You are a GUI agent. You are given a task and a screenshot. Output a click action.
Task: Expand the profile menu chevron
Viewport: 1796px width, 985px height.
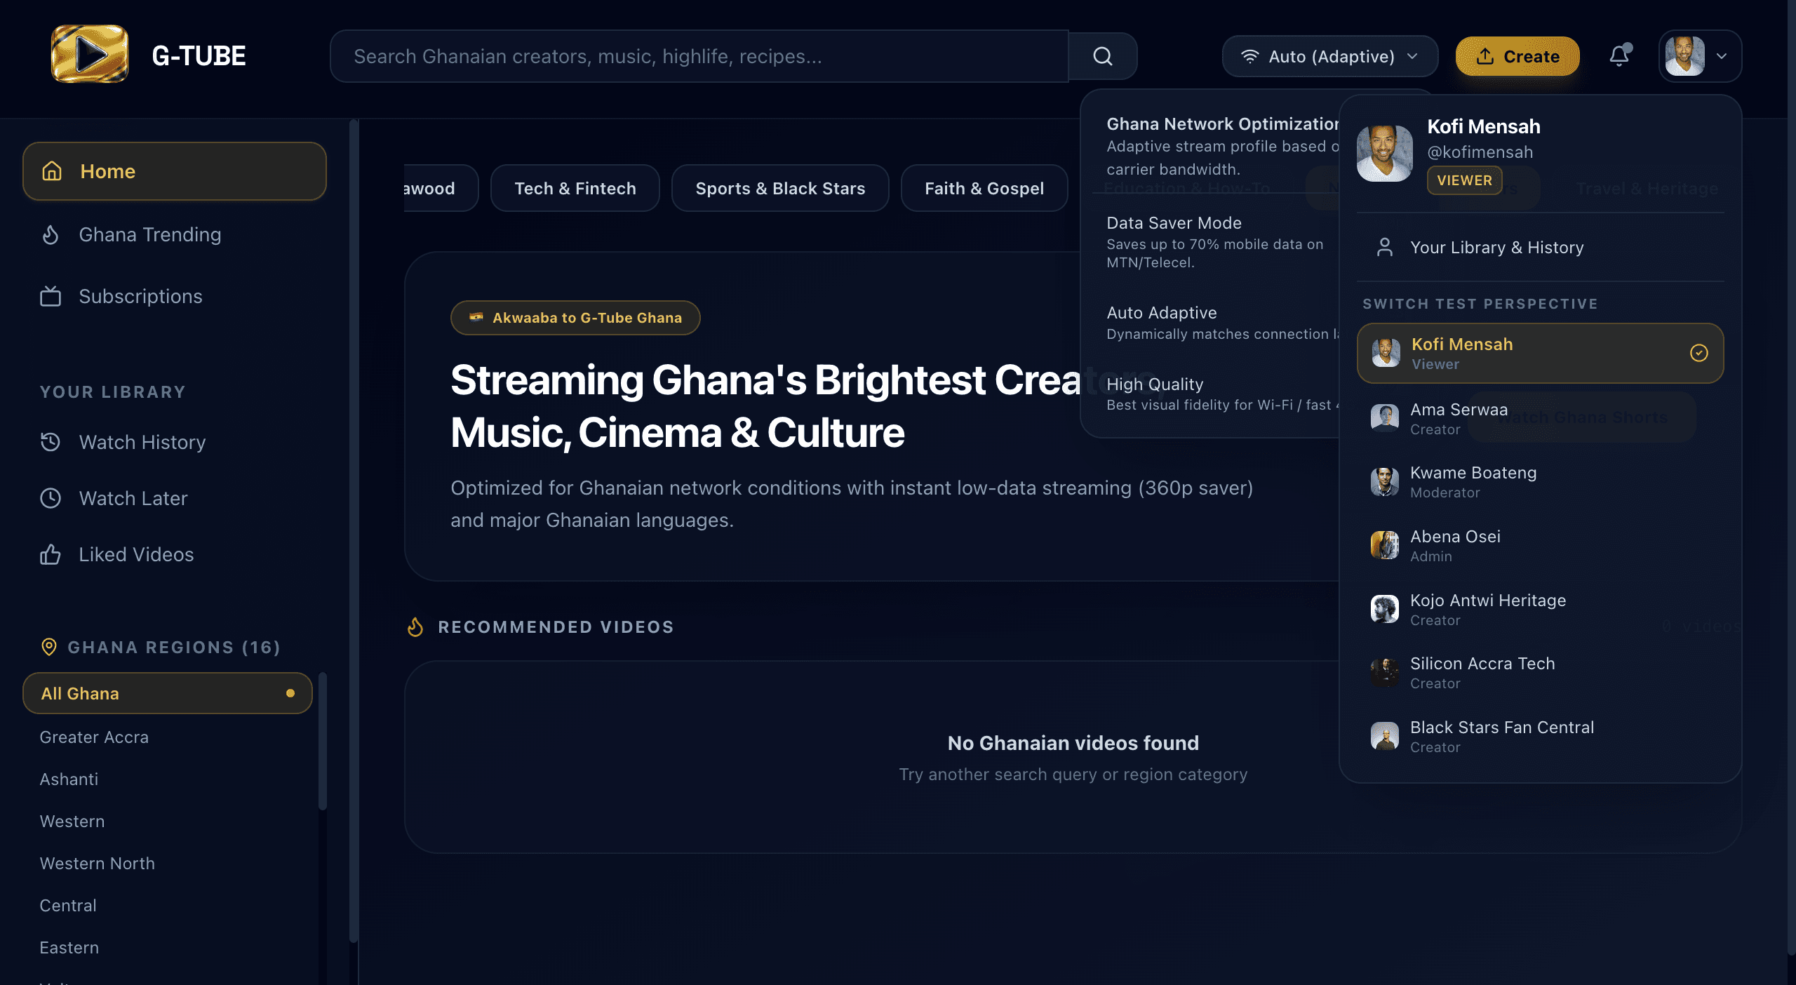click(x=1722, y=56)
